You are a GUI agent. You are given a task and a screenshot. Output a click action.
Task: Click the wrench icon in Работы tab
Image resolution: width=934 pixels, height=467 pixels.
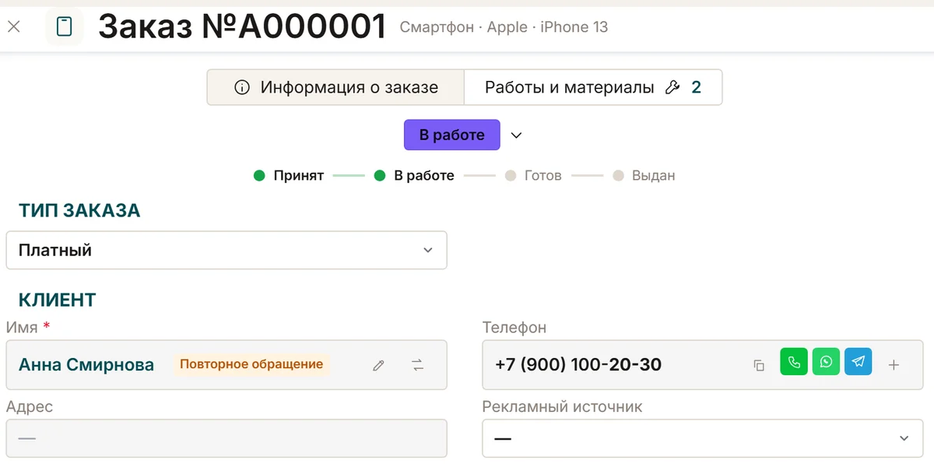pos(672,88)
